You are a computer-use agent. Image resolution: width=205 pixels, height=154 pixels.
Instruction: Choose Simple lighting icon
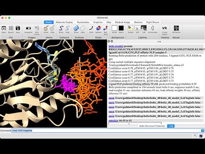click(x=130, y=28)
